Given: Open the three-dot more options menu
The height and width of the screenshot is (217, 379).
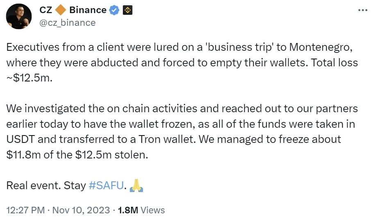Looking at the screenshot, I should (x=363, y=10).
